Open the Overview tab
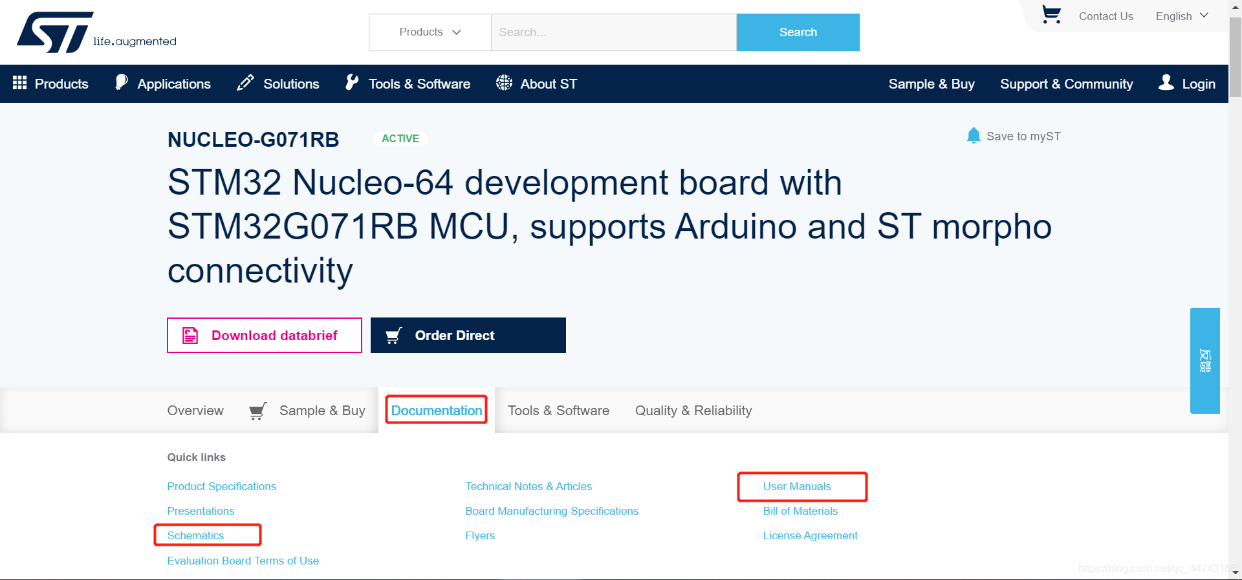 (x=195, y=411)
